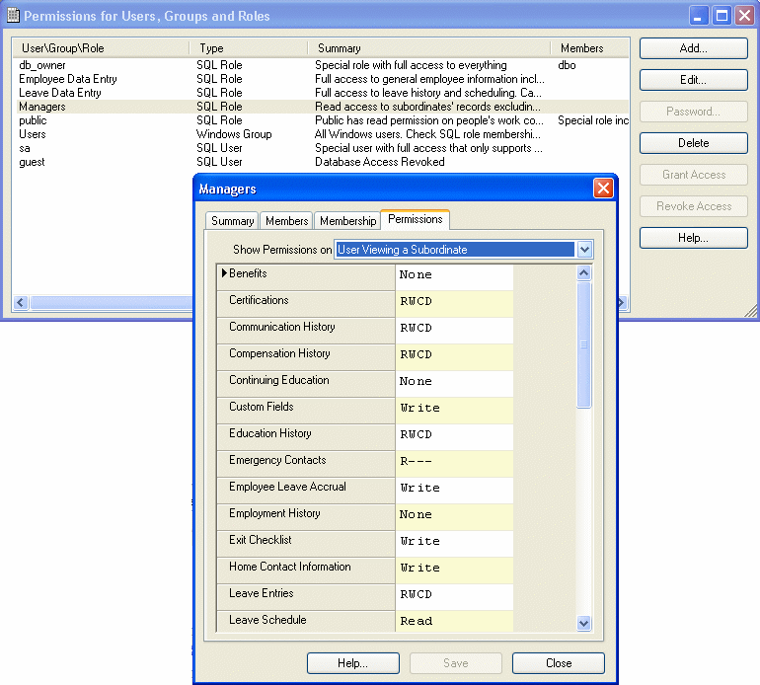Click the Benefits row arrow indicator
This screenshot has width=760, height=685.
pyautogui.click(x=224, y=273)
